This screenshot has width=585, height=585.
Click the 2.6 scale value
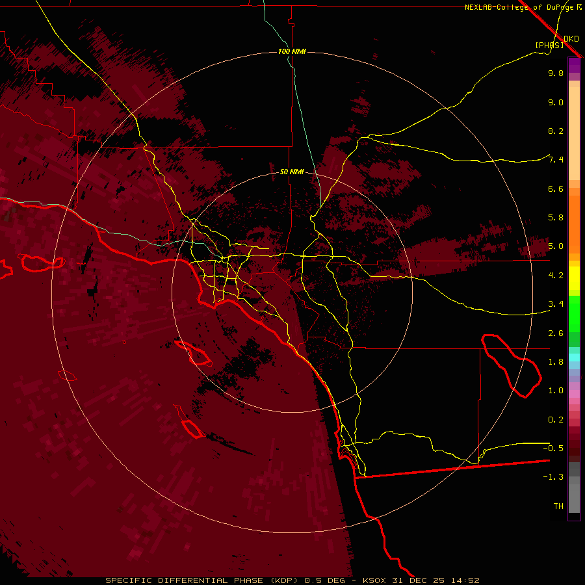[x=556, y=333]
